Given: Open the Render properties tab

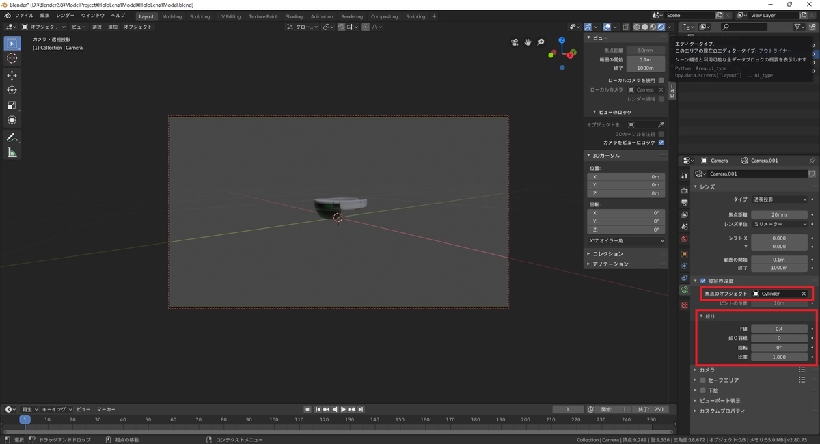Looking at the screenshot, I should 685,191.
